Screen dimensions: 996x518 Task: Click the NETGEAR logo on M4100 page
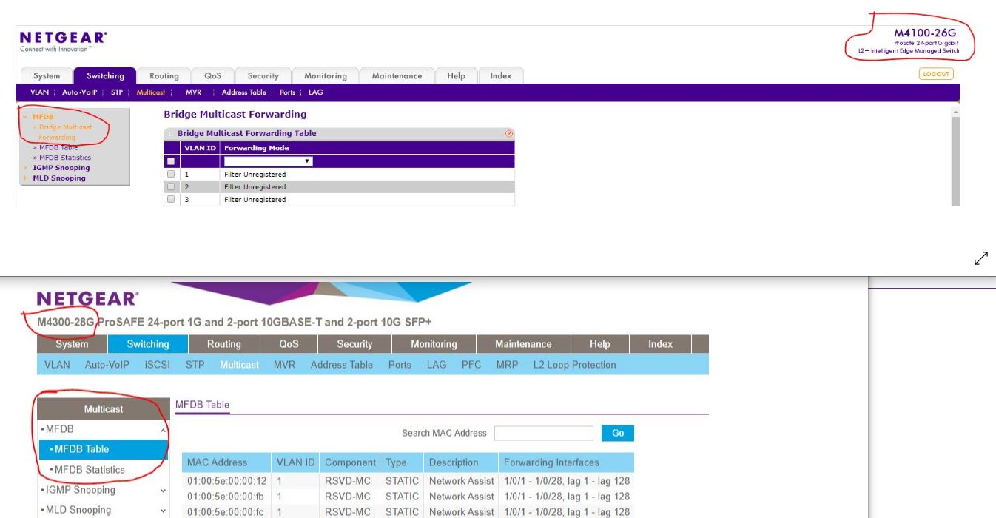pos(64,37)
